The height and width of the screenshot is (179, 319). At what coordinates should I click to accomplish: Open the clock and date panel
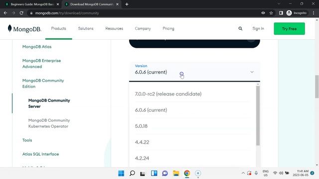pyautogui.click(x=301, y=173)
